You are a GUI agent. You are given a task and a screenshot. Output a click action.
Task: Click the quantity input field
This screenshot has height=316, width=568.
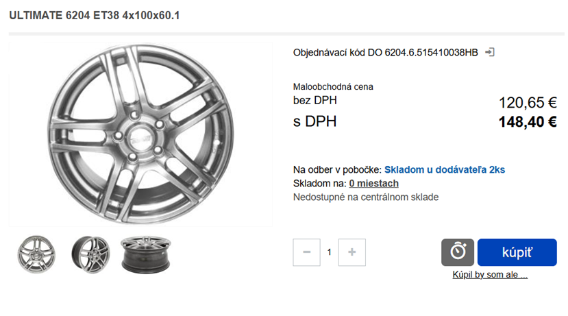coord(330,252)
